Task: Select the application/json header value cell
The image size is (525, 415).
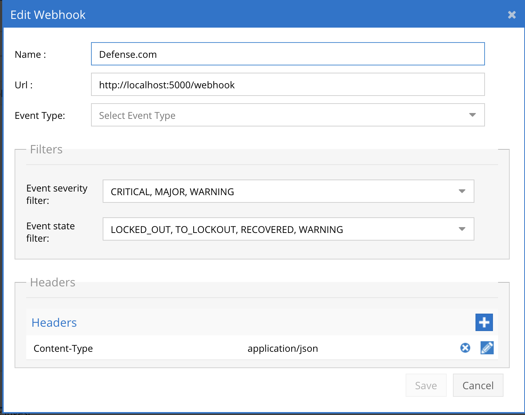Action: coord(283,348)
